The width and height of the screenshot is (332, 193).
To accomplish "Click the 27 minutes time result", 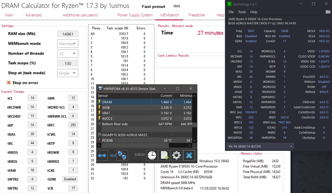I will (210, 33).
